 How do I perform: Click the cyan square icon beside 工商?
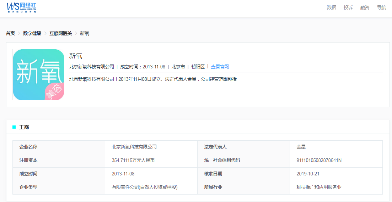[x=14, y=127]
